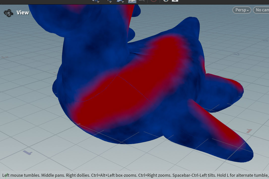Open the No cam camera menu
Viewport: 269px width, 179px height.
pyautogui.click(x=261, y=10)
